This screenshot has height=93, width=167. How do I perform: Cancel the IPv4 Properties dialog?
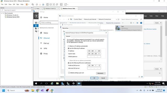pos(103,78)
